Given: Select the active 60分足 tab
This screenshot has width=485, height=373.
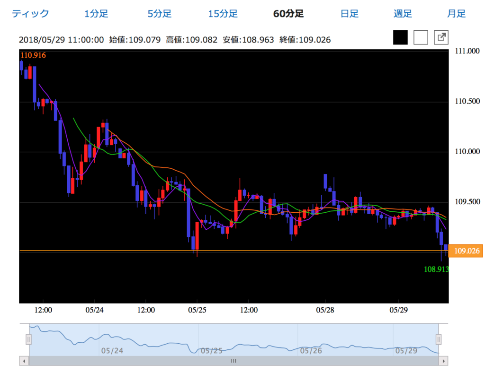Looking at the screenshot, I should point(288,14).
